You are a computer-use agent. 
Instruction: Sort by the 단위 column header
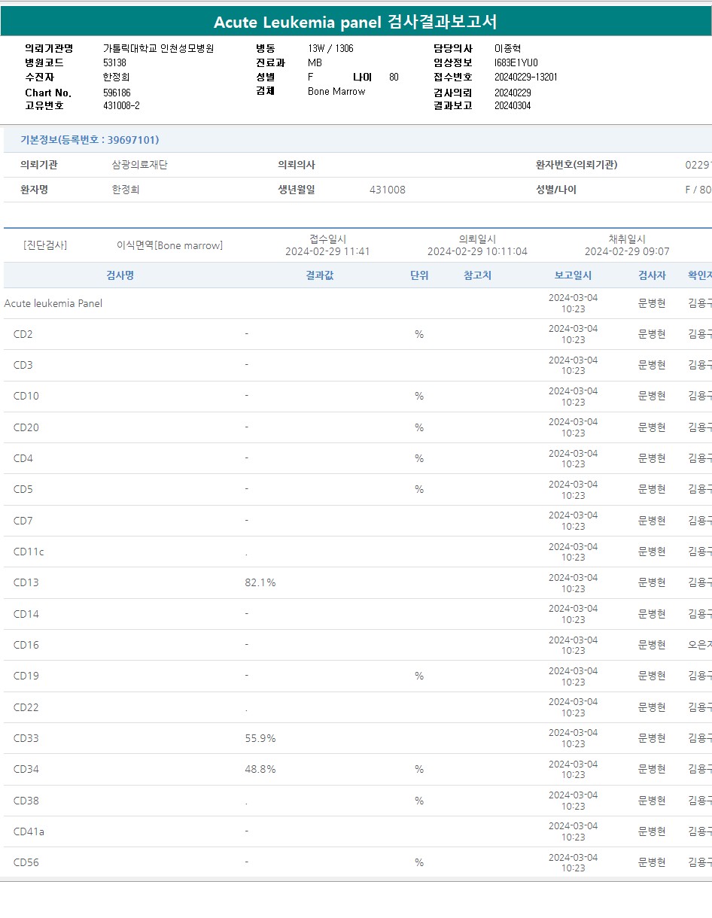[419, 275]
